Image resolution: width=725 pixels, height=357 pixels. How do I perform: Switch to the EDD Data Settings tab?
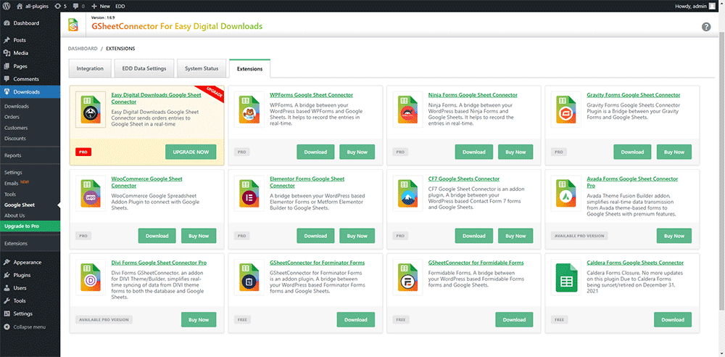pyautogui.click(x=144, y=68)
